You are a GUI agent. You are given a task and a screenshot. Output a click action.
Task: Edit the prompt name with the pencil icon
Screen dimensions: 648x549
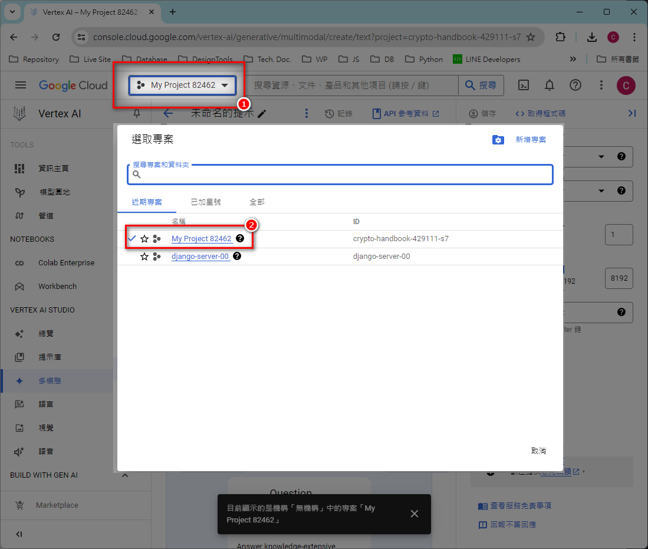(262, 114)
